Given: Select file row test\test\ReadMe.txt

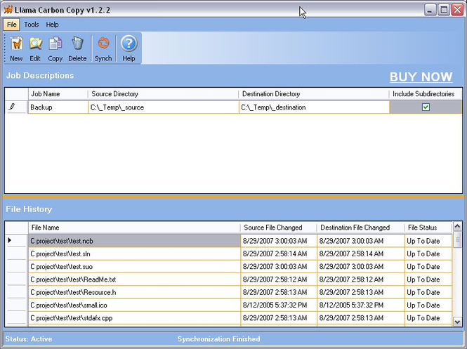Looking at the screenshot, I should pyautogui.click(x=135, y=279).
